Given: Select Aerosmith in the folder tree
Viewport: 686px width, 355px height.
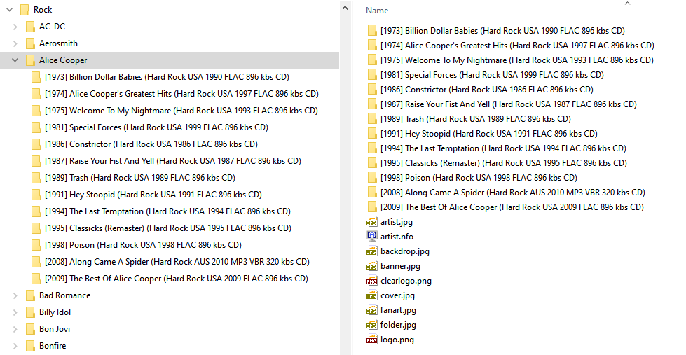Looking at the screenshot, I should [x=58, y=43].
